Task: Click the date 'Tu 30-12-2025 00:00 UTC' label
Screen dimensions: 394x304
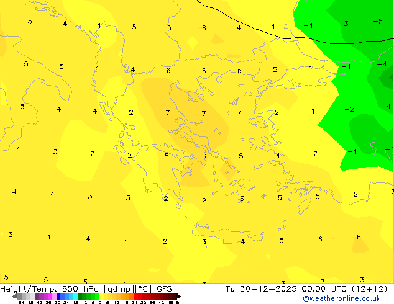Action: [x=286, y=289]
